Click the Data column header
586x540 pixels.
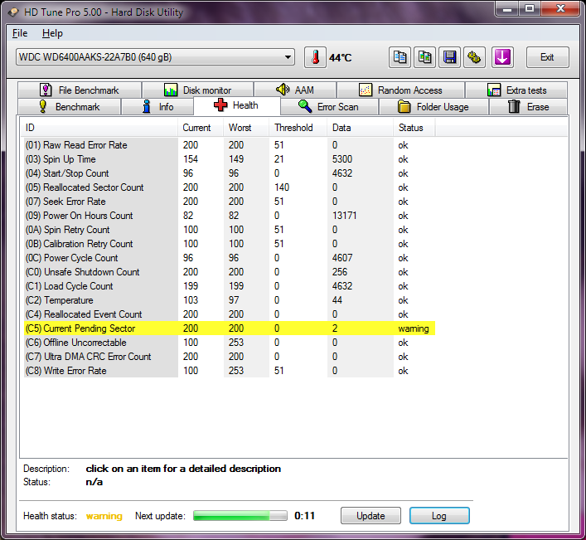[x=361, y=128]
